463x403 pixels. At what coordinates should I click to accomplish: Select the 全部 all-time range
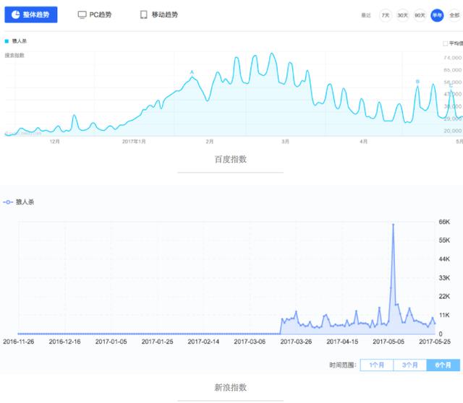(454, 15)
